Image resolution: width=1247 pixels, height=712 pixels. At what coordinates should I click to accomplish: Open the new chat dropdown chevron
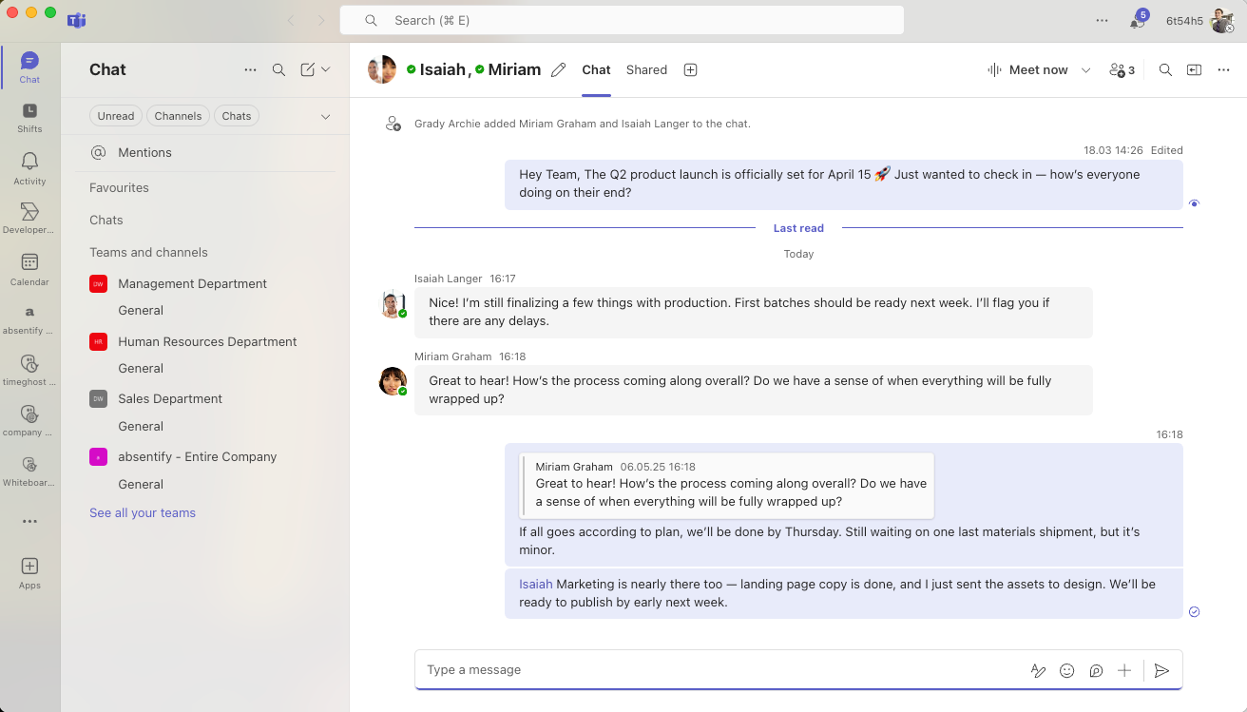pyautogui.click(x=326, y=69)
